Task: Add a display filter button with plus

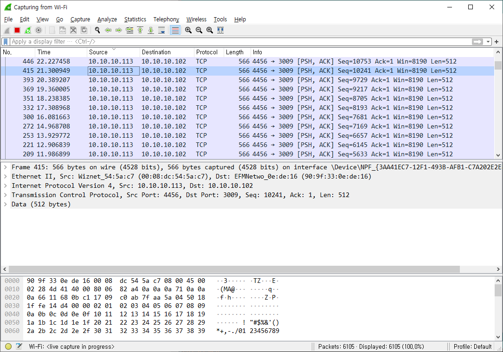Action: pyautogui.click(x=497, y=42)
